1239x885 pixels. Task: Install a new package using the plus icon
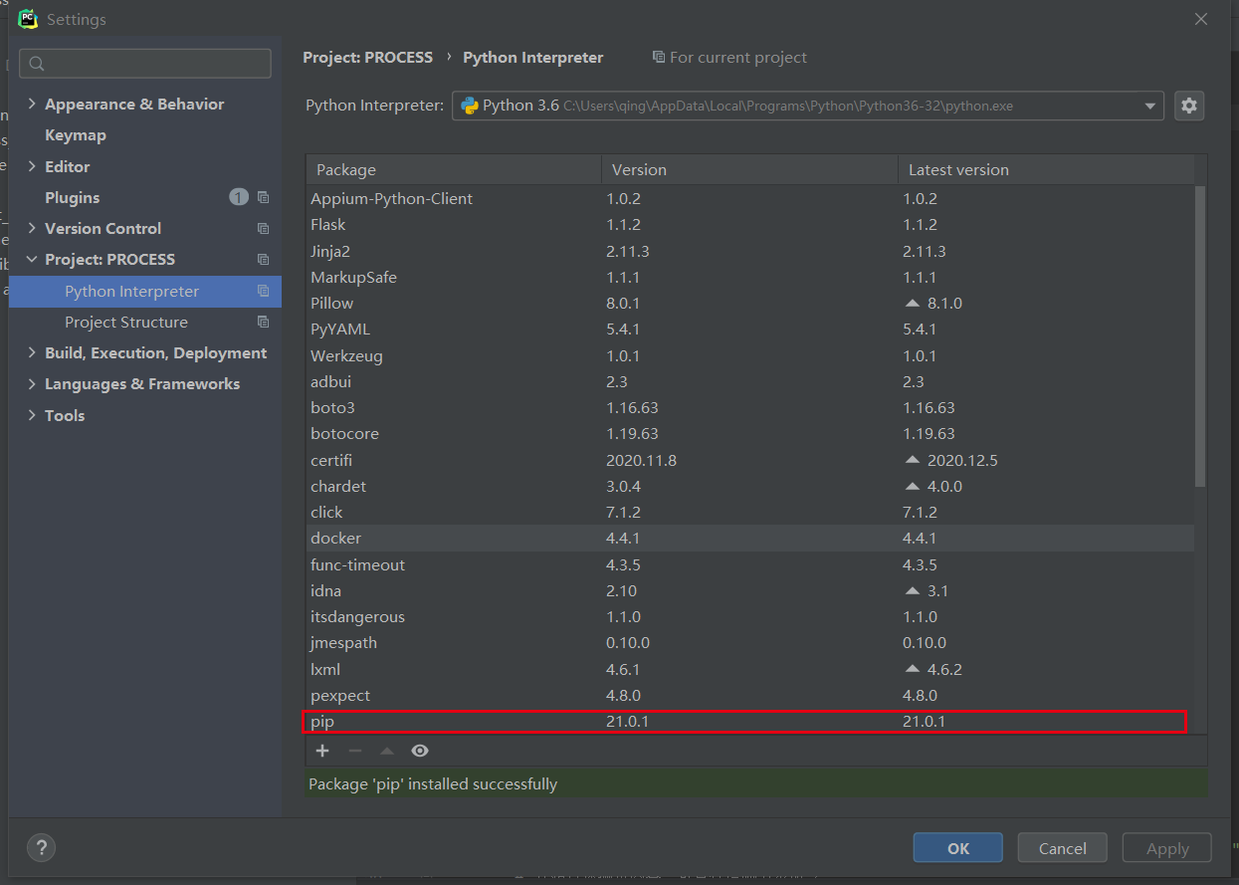(x=321, y=751)
